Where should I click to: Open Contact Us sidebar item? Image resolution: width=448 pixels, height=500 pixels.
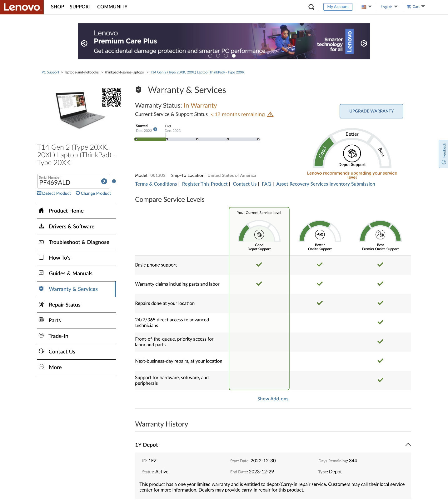(x=77, y=352)
